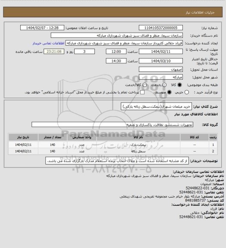Click the remaining time field 23:21:08
Viewport: 226px width, 248px height.
[54, 52]
